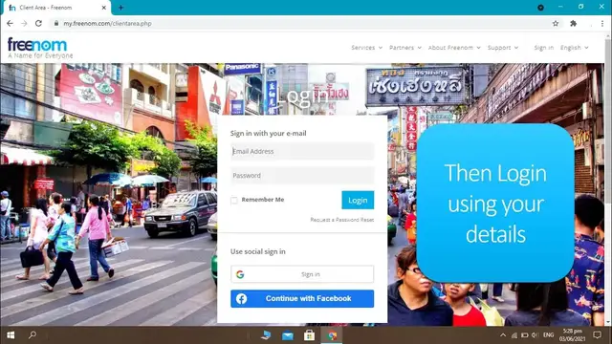Image resolution: width=612 pixels, height=344 pixels.
Task: Expand the Support menu
Action: (x=503, y=48)
